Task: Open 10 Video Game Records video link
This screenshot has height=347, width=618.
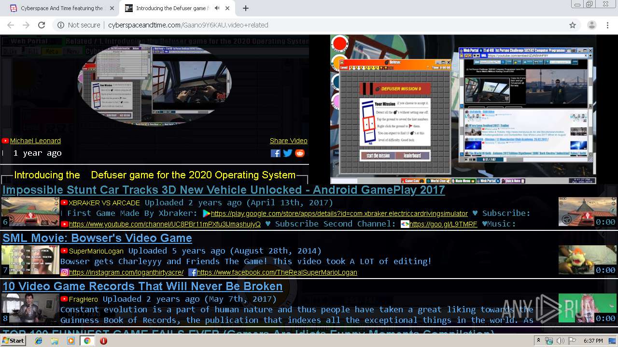Action: [x=142, y=286]
